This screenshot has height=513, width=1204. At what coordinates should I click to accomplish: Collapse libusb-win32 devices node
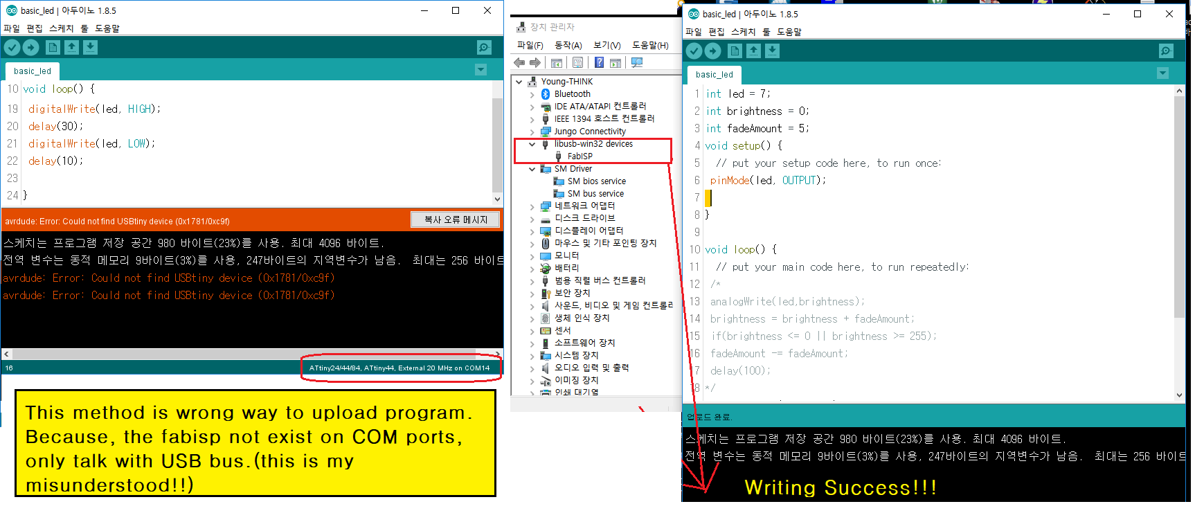coord(532,144)
